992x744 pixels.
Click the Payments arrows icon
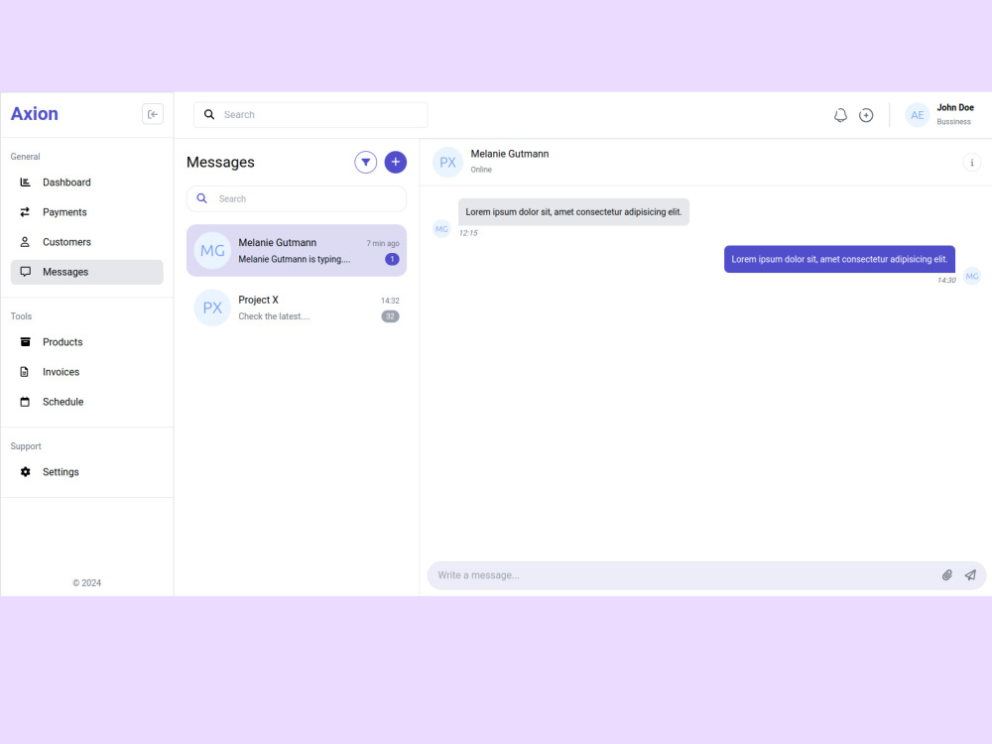[26, 212]
